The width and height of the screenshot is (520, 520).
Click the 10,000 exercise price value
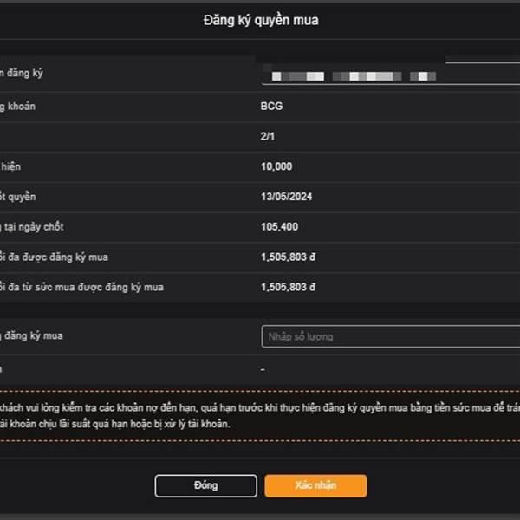(276, 166)
